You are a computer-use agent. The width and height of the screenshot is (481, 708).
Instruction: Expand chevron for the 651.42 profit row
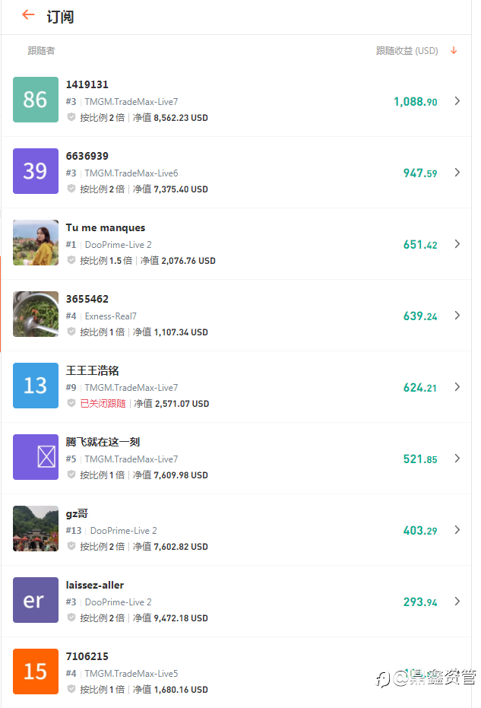pos(457,244)
